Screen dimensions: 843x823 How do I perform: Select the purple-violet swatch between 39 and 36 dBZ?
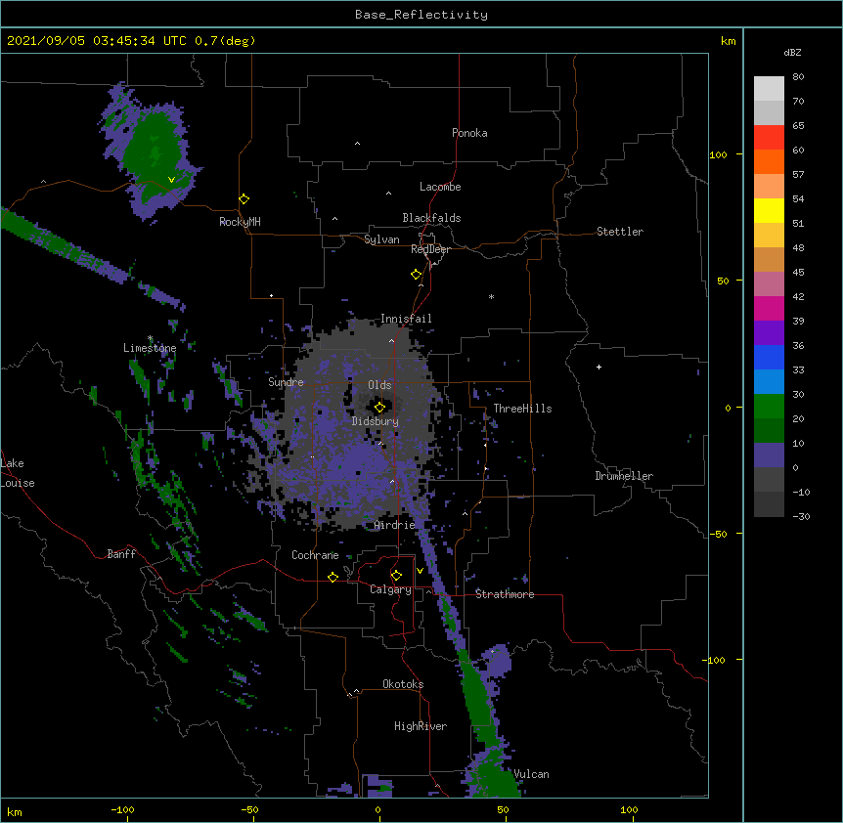(769, 332)
